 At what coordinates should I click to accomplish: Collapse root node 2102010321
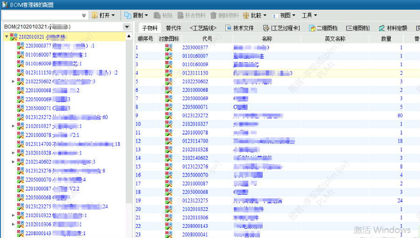click(x=7, y=37)
